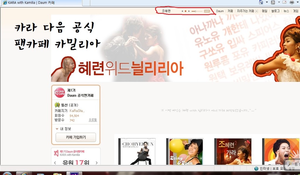Skip to next track in music player
The height and width of the screenshot is (175, 300).
[x=189, y=11]
